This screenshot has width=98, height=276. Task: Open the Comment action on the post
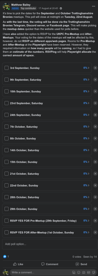pyautogui.click(x=50, y=264)
